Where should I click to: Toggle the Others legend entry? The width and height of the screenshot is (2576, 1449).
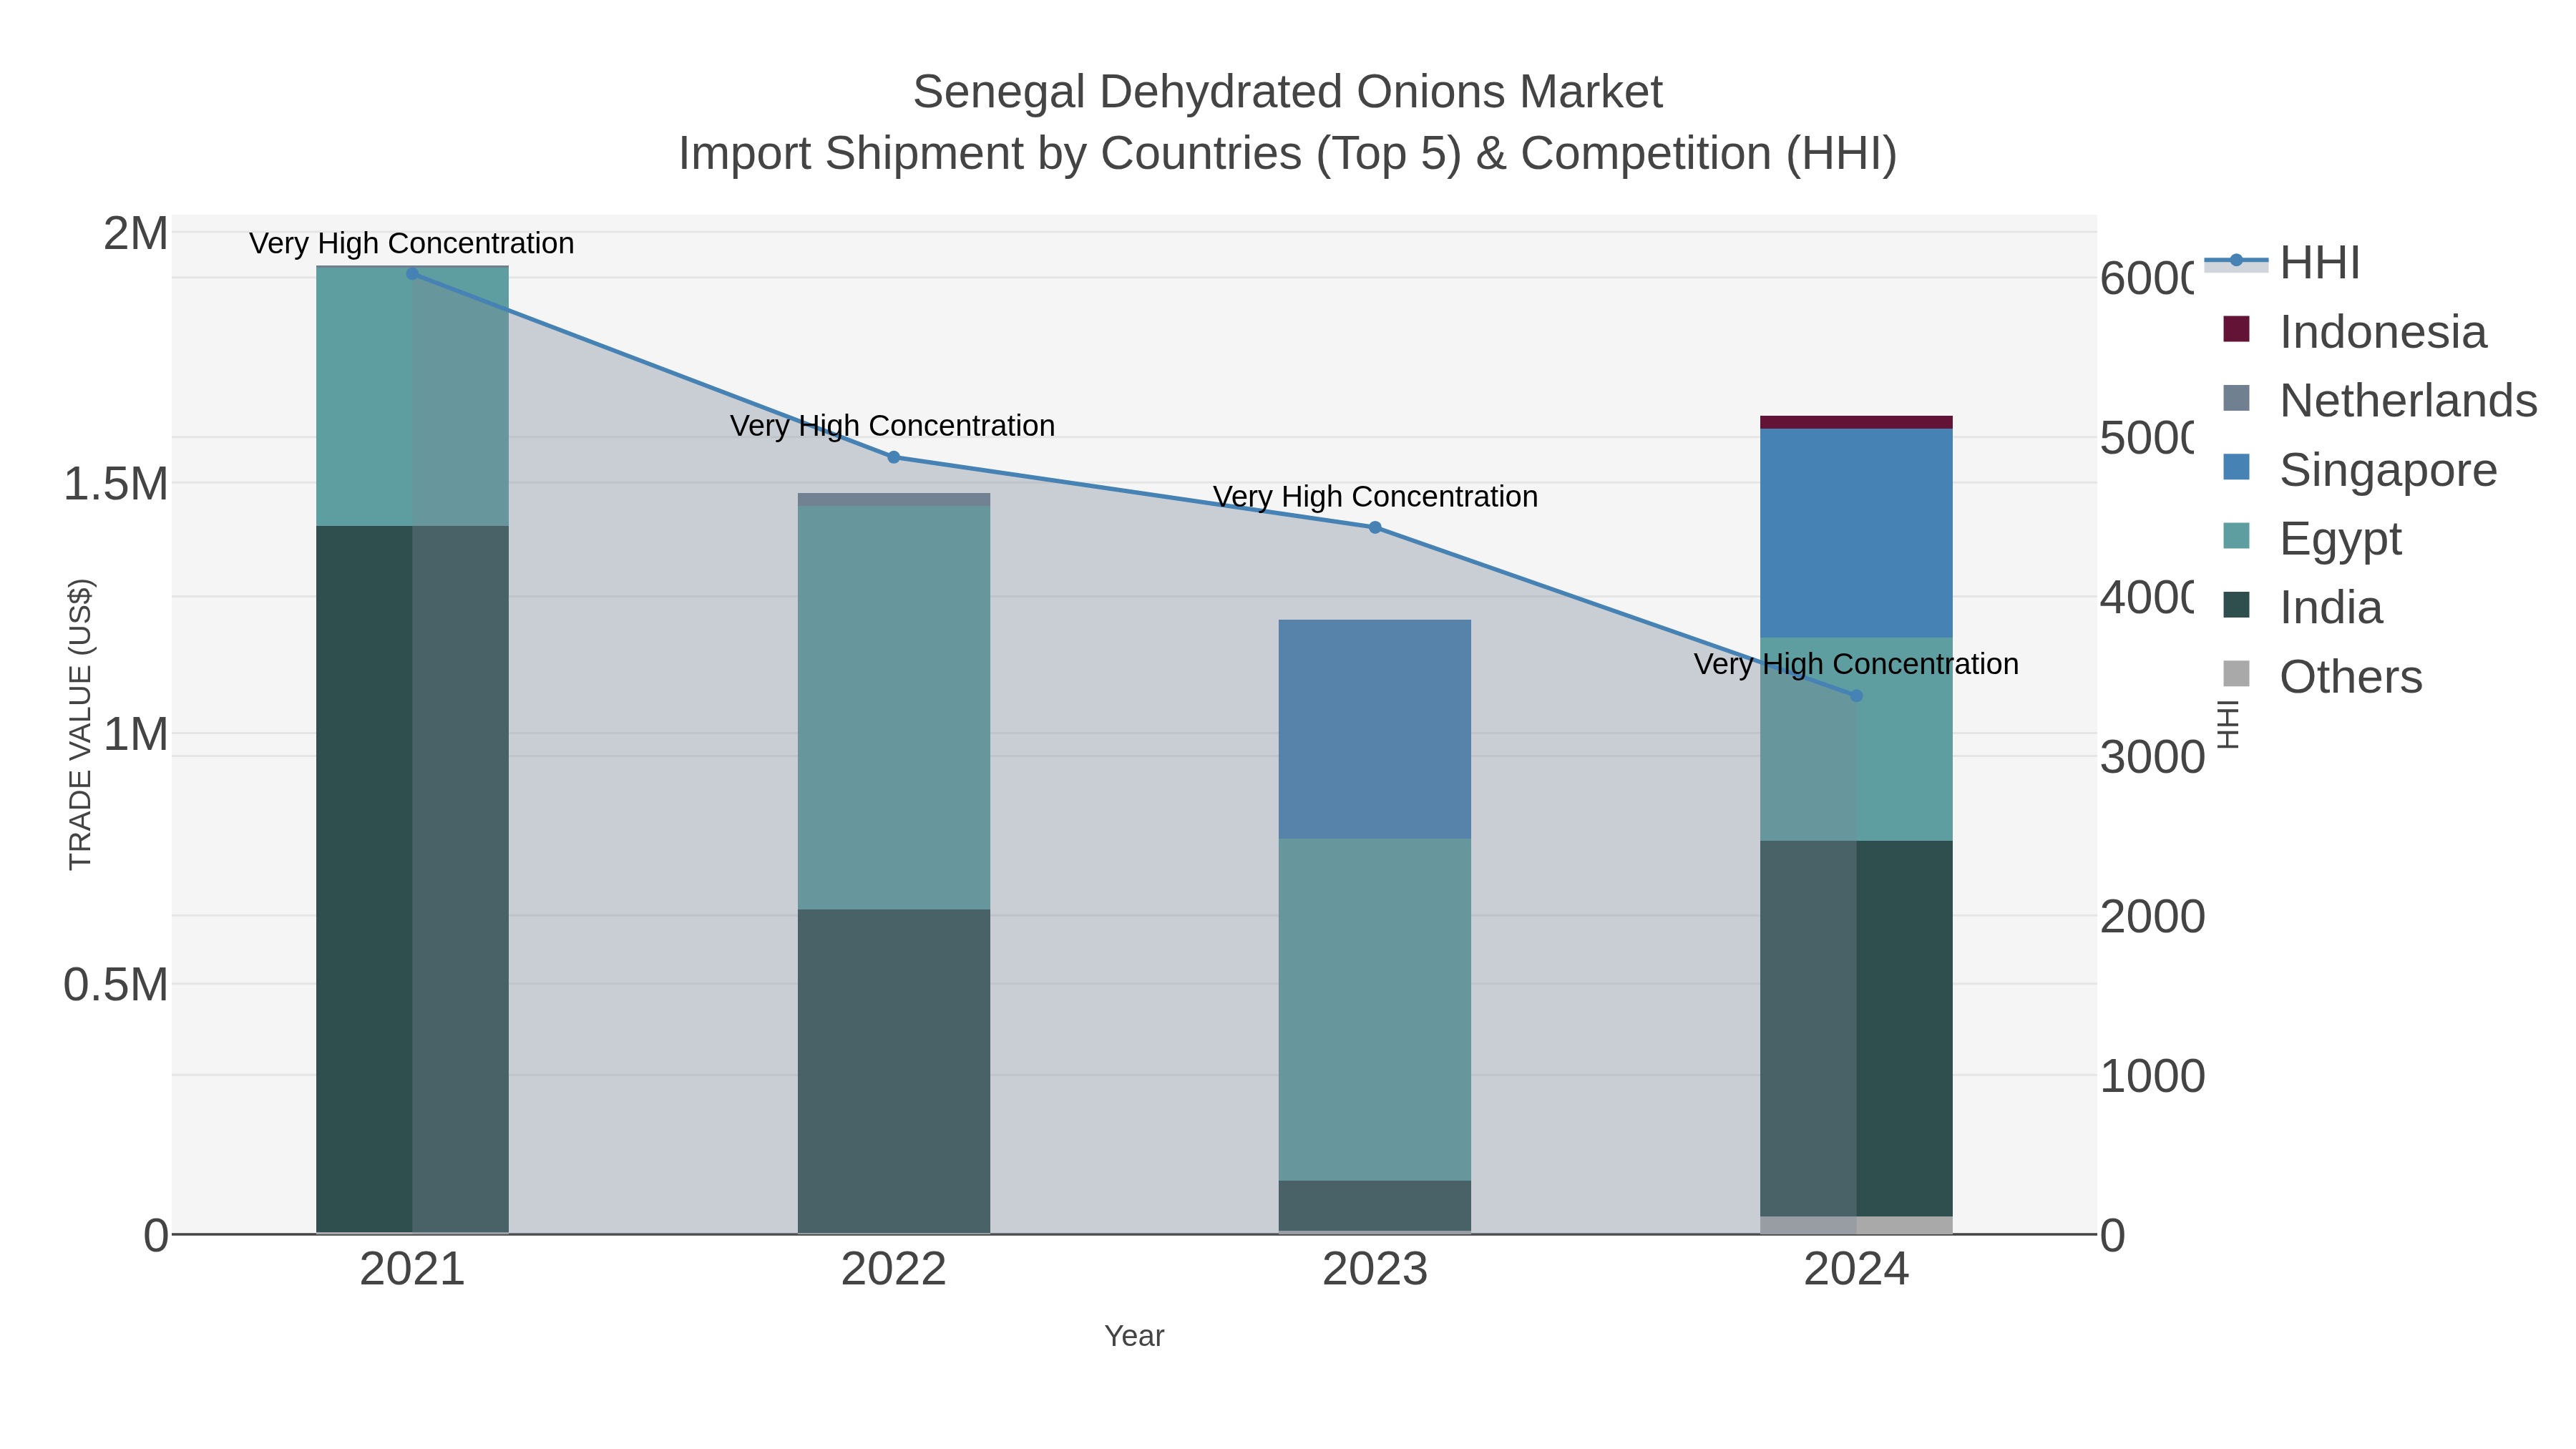click(2322, 677)
